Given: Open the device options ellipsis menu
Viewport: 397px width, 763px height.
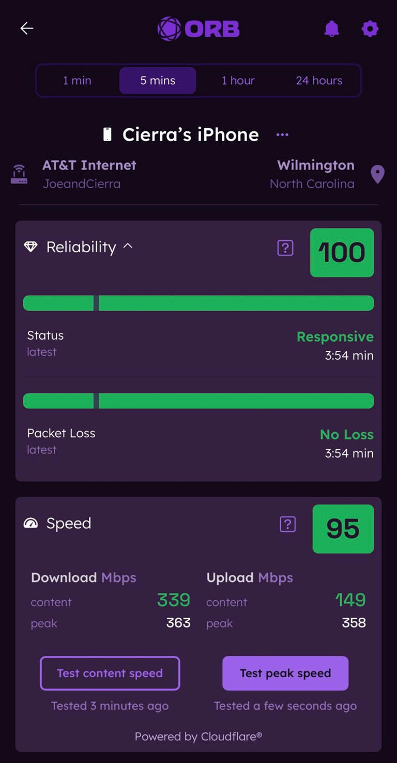Looking at the screenshot, I should [282, 135].
